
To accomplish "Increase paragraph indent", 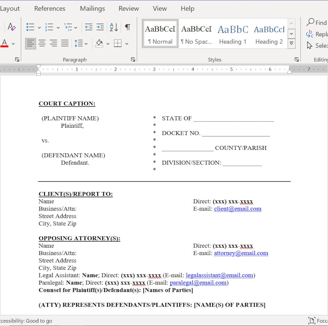I will [x=100, y=27].
